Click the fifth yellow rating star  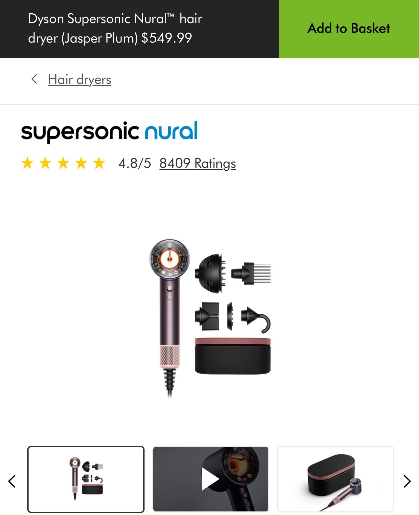click(x=99, y=163)
